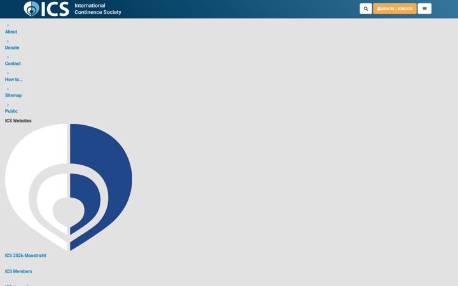This screenshot has width=458, height=286.
Task: Open the How to... link
Action: (x=14, y=79)
